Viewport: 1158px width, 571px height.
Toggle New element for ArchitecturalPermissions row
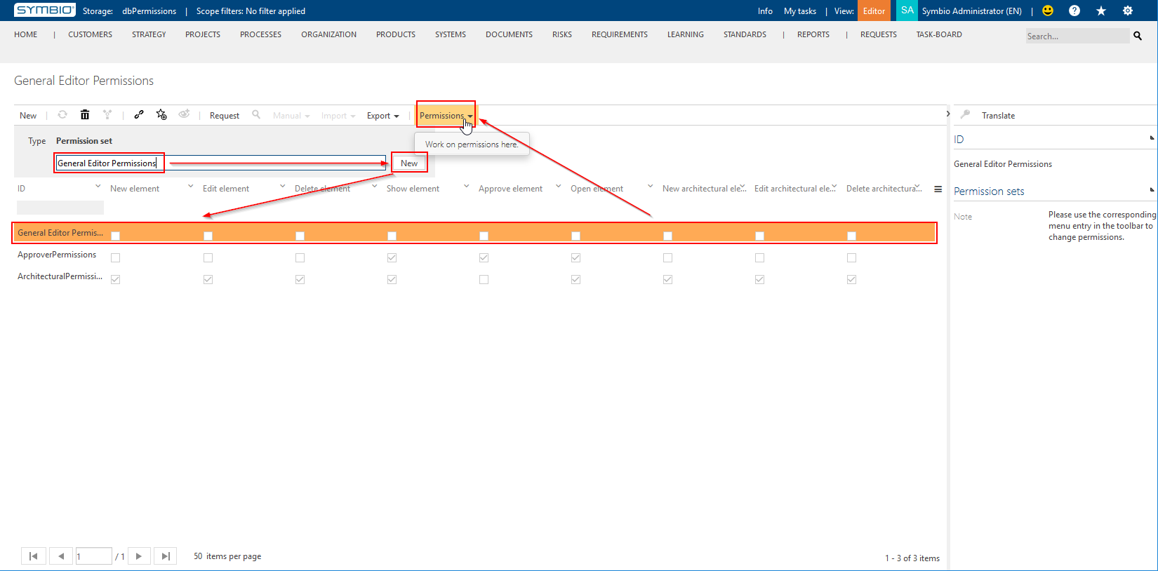pos(116,279)
